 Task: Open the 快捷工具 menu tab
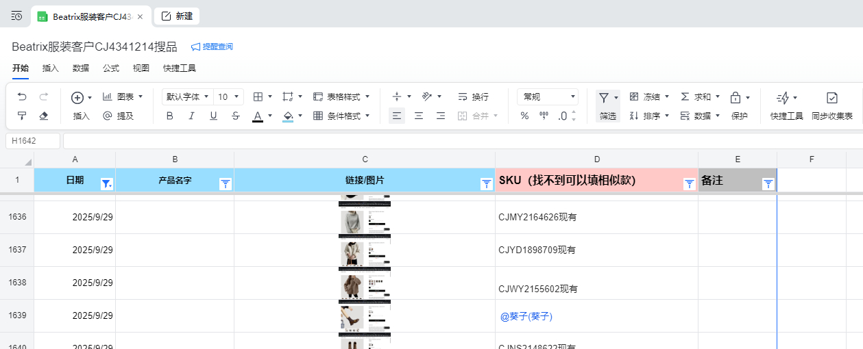pyautogui.click(x=180, y=68)
